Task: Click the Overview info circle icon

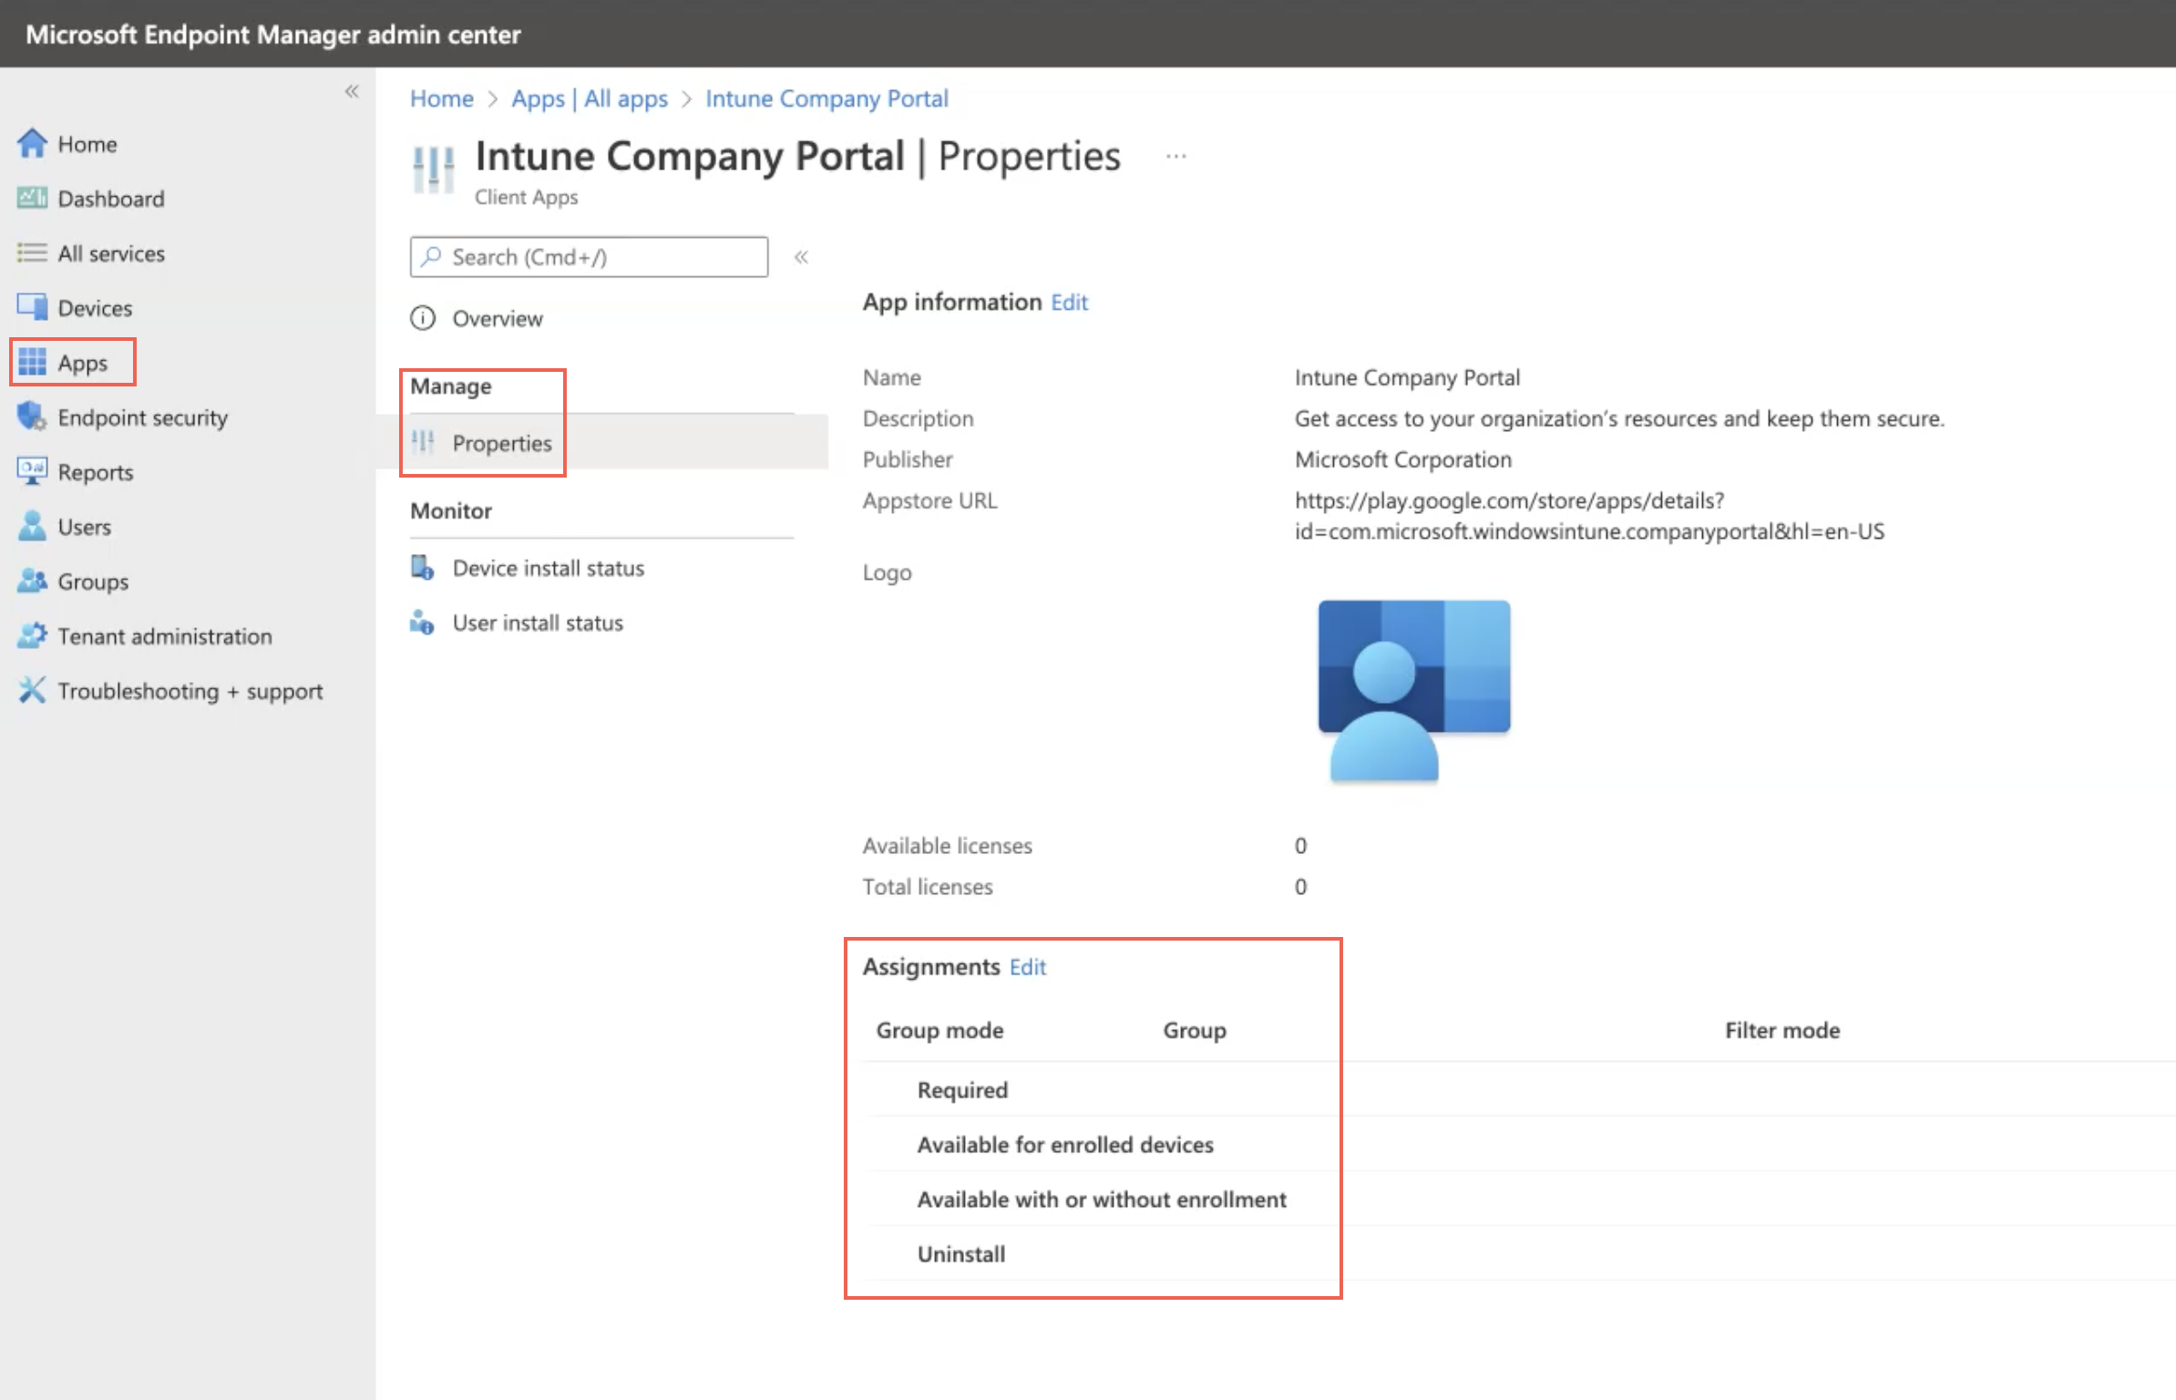Action: 423,318
